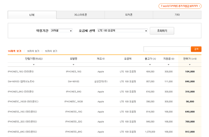Sort by 단말기명 column arrow

tap(34, 65)
